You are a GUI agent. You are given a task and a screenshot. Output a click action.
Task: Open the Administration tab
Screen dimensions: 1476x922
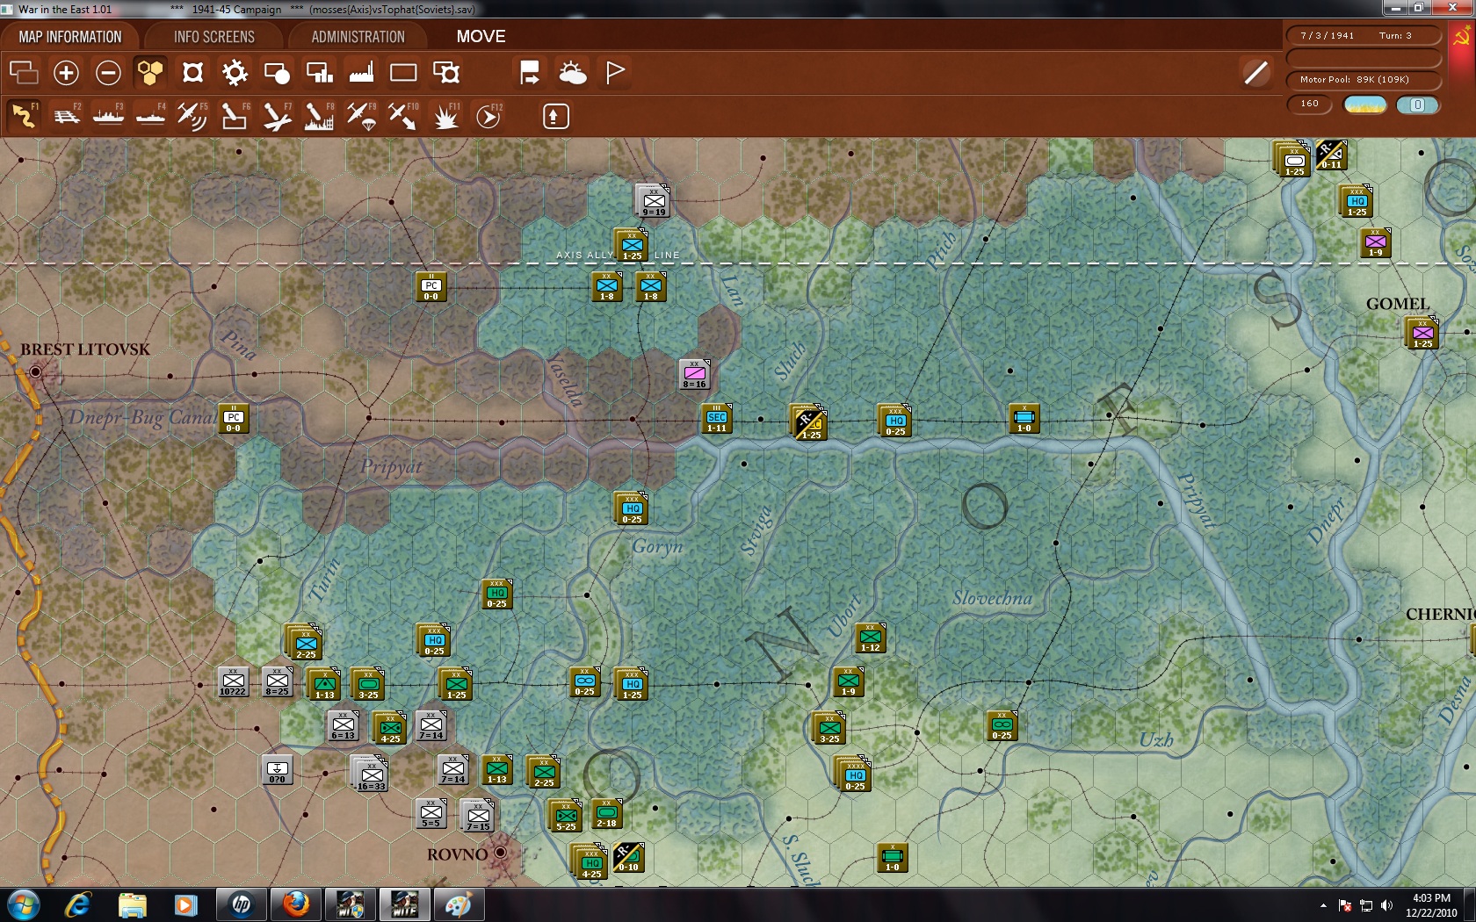(358, 37)
